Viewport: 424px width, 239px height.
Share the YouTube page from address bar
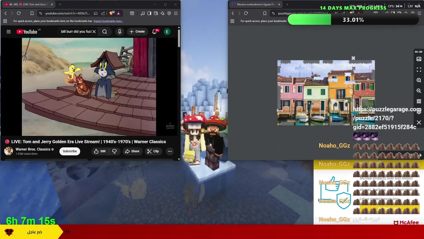(x=103, y=13)
